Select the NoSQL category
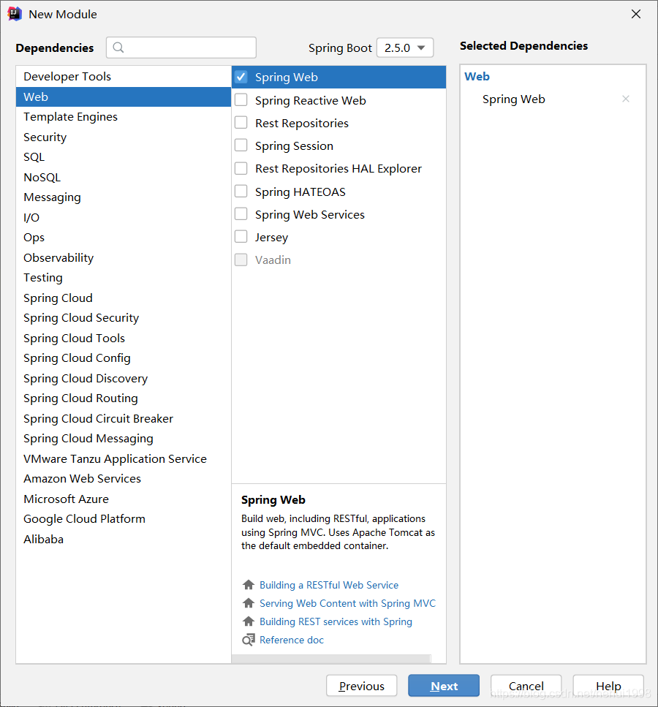This screenshot has width=658, height=707. [123, 177]
